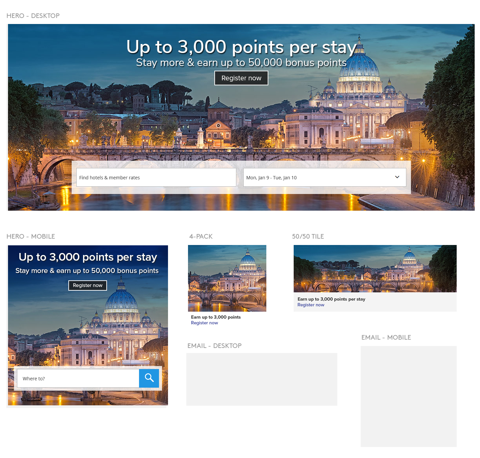This screenshot has height=458, width=480.
Task: Click the blue search magnifier icon
Action: point(149,378)
